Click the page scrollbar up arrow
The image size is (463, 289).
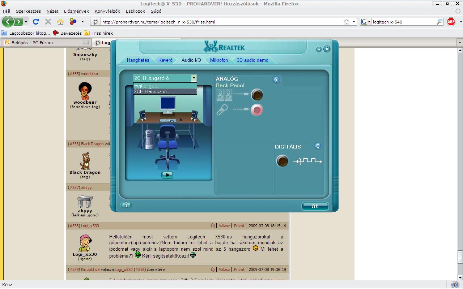(x=460, y=49)
